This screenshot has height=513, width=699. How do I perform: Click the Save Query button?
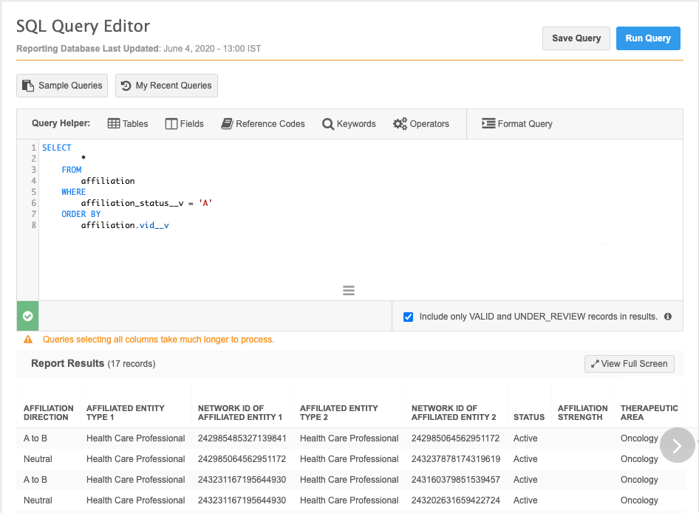(x=576, y=38)
